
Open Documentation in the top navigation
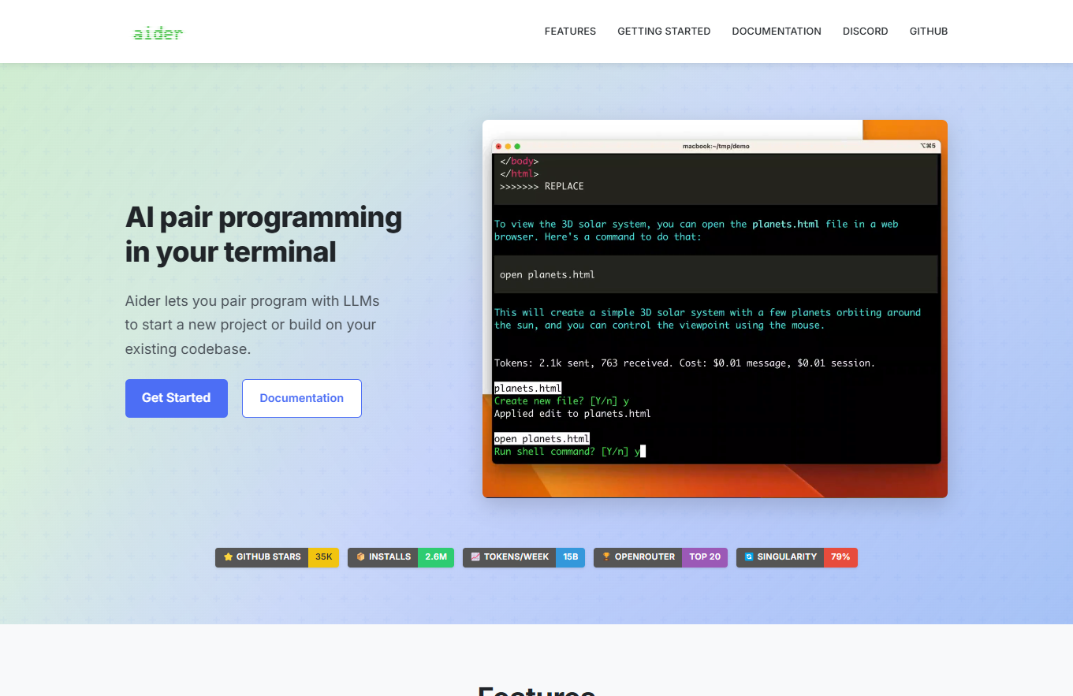777,32
